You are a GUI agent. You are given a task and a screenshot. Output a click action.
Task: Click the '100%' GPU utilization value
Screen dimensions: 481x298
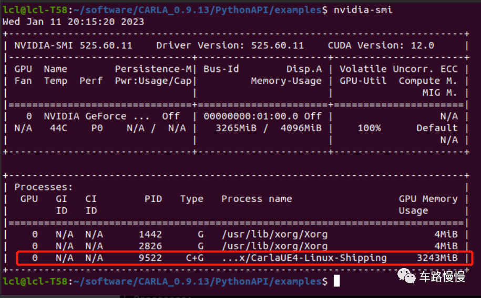pyautogui.click(x=370, y=128)
